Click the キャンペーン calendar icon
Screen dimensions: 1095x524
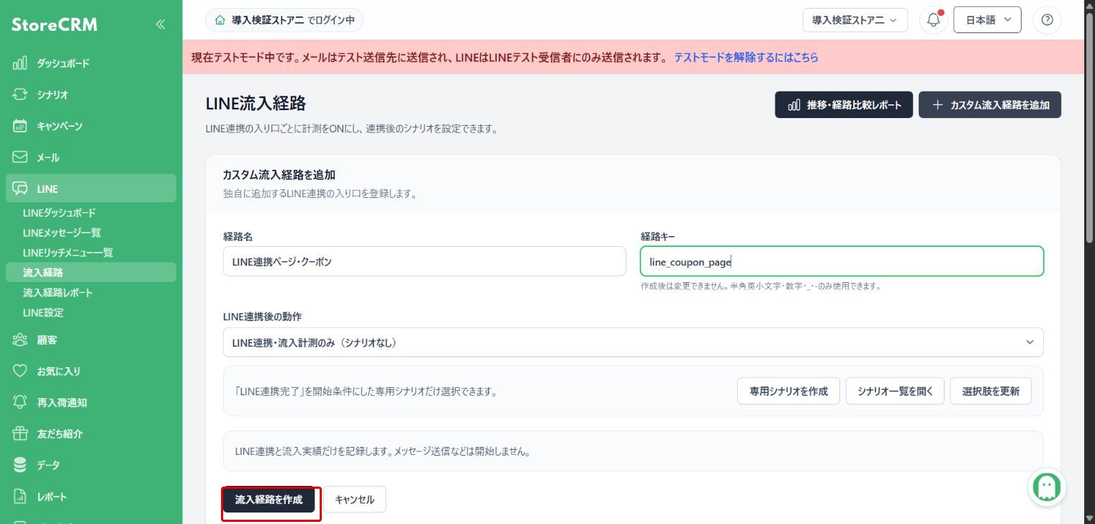point(20,126)
